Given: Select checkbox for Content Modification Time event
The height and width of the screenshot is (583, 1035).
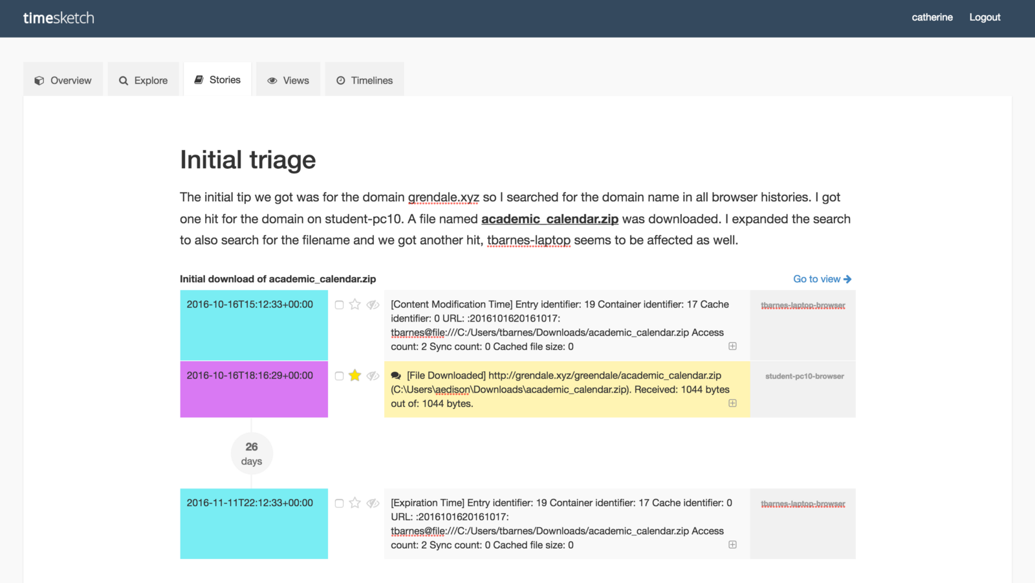Looking at the screenshot, I should (x=339, y=305).
